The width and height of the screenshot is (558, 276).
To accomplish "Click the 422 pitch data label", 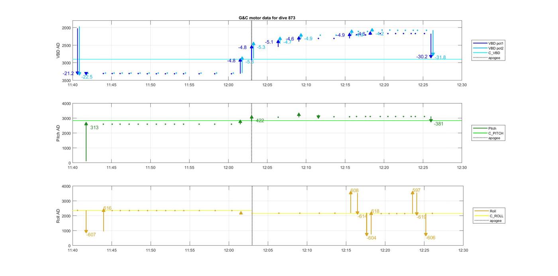I will pos(260,121).
